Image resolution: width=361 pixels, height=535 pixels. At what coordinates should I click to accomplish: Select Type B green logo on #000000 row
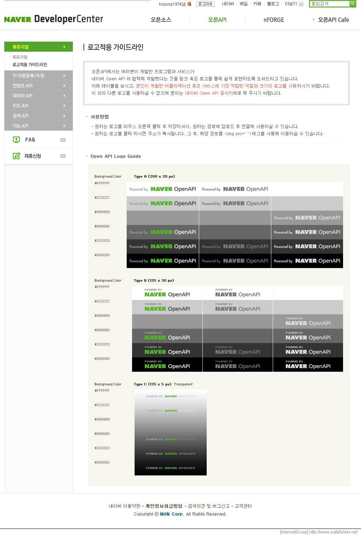tap(167, 365)
